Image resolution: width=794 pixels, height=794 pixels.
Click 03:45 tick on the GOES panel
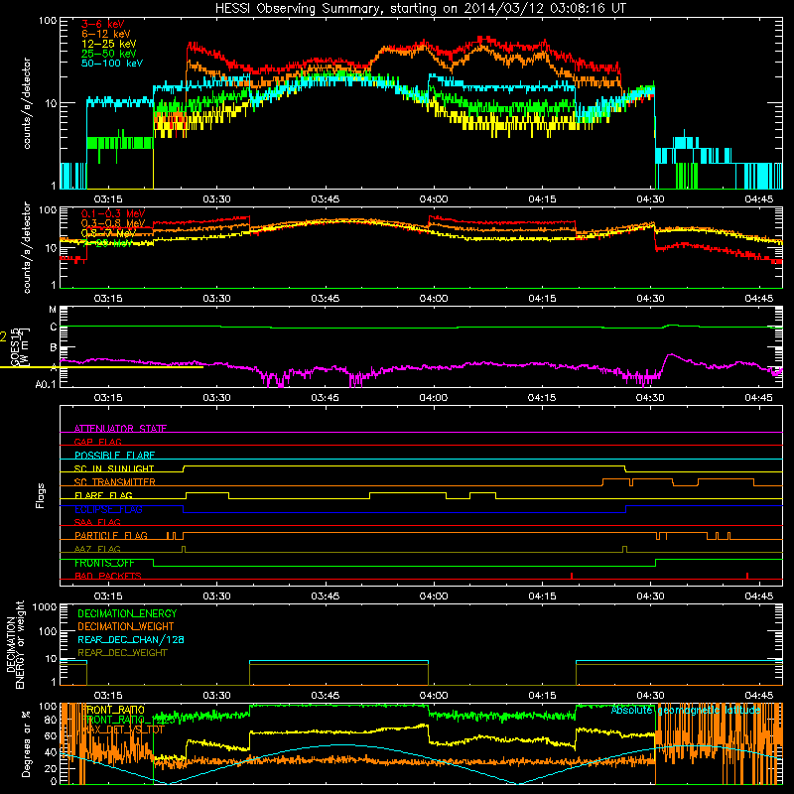point(326,398)
